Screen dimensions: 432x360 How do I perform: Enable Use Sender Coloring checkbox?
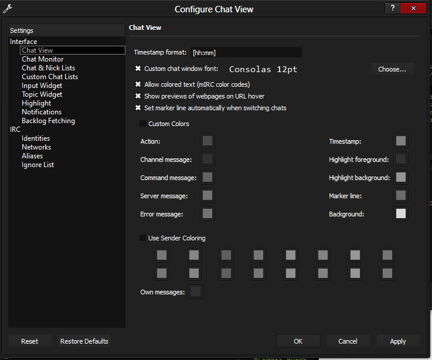pyautogui.click(x=142, y=238)
